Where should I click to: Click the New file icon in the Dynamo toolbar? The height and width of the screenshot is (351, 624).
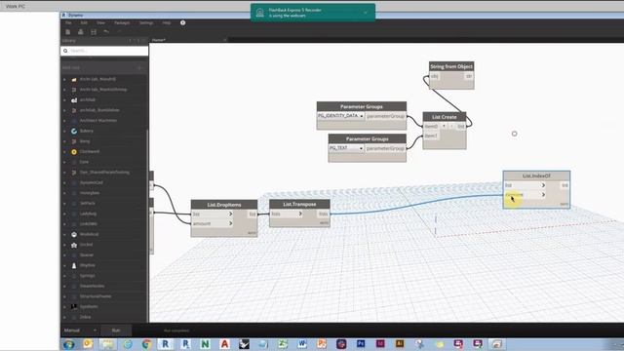tap(67, 32)
